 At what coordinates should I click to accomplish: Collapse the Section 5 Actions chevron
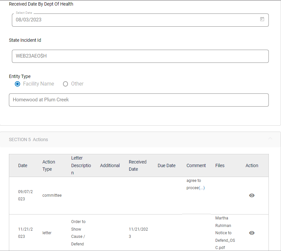(270, 139)
